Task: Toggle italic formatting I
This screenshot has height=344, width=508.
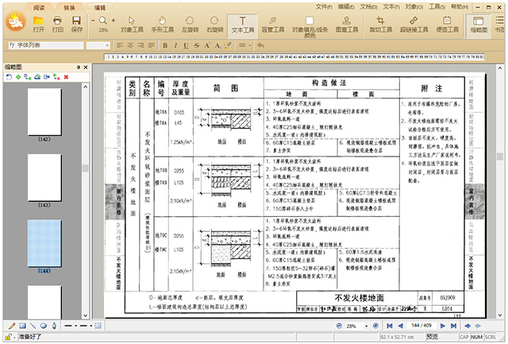Action: coord(175,45)
